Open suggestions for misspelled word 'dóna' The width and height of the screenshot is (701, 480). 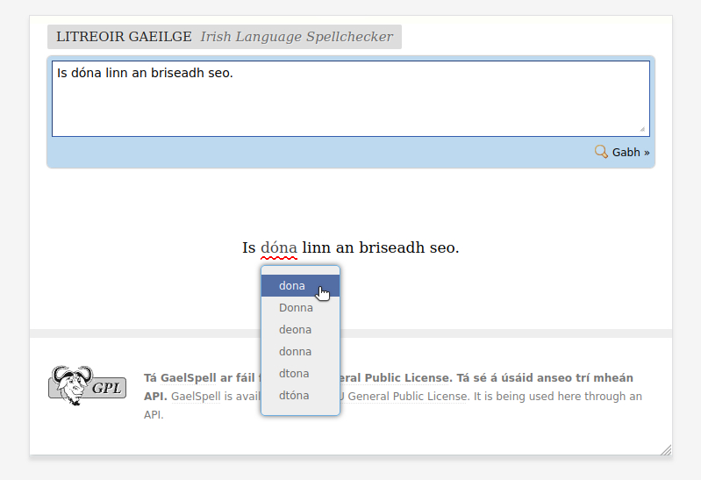pyautogui.click(x=279, y=248)
